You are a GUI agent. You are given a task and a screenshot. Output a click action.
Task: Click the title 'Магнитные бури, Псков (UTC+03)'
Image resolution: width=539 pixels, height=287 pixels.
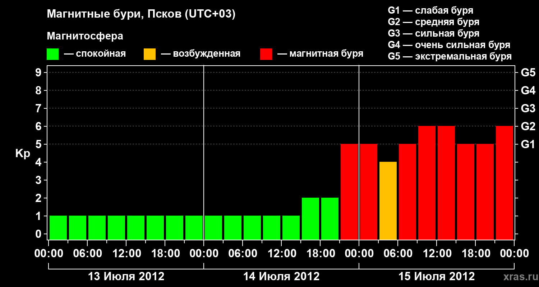coord(141,15)
